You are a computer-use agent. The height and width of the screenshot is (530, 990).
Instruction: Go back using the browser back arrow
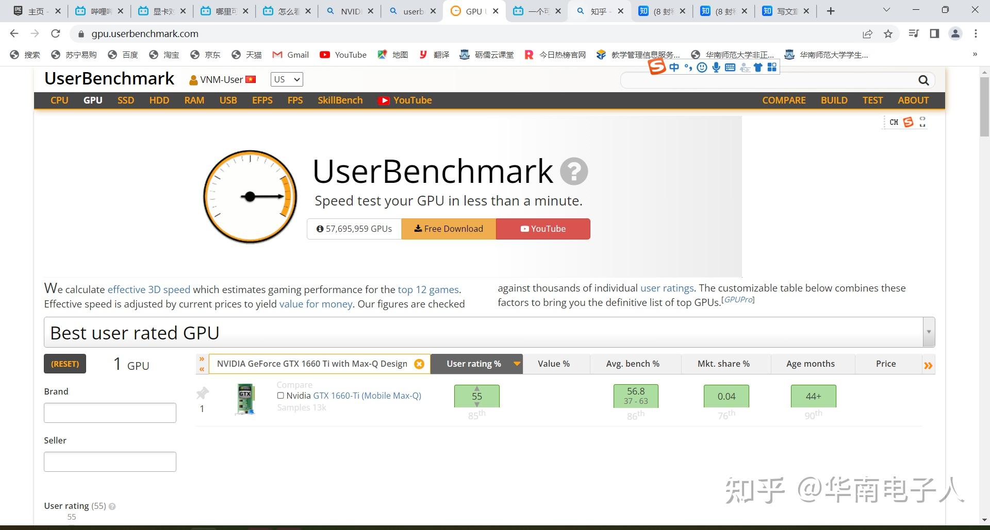pyautogui.click(x=14, y=33)
